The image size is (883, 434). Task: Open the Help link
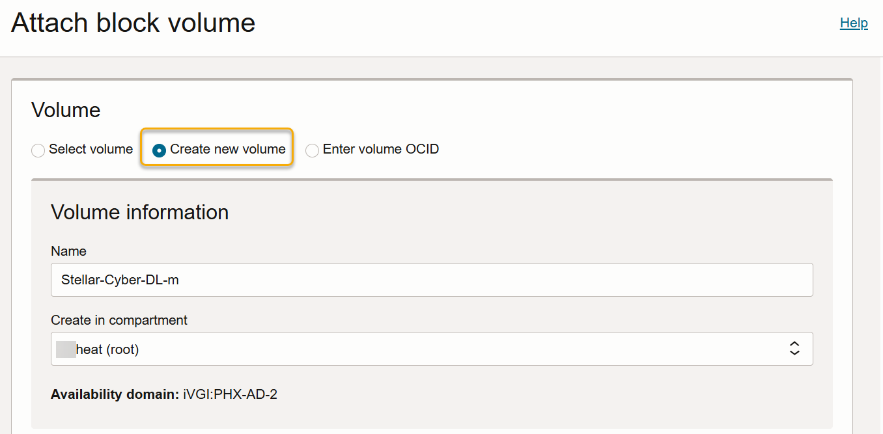[853, 23]
